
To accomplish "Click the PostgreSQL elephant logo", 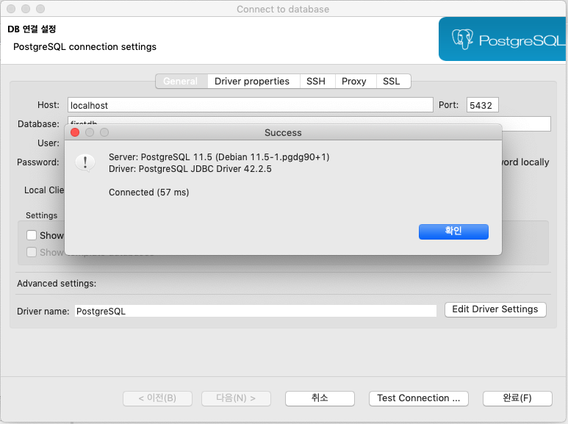I will pyautogui.click(x=462, y=39).
